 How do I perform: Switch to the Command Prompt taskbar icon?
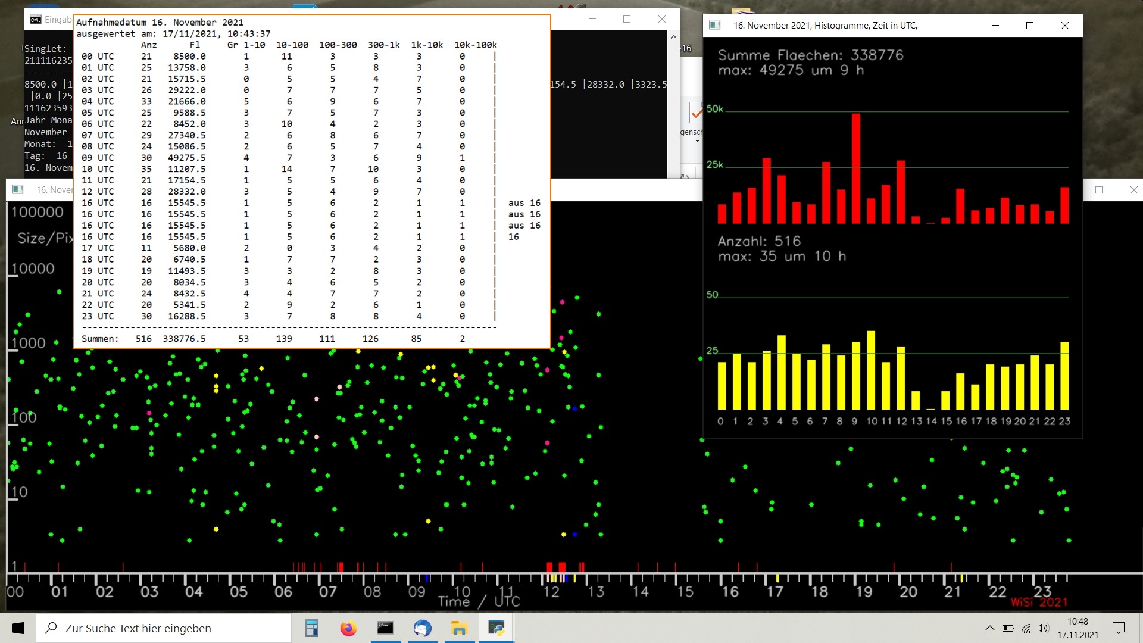tap(385, 628)
